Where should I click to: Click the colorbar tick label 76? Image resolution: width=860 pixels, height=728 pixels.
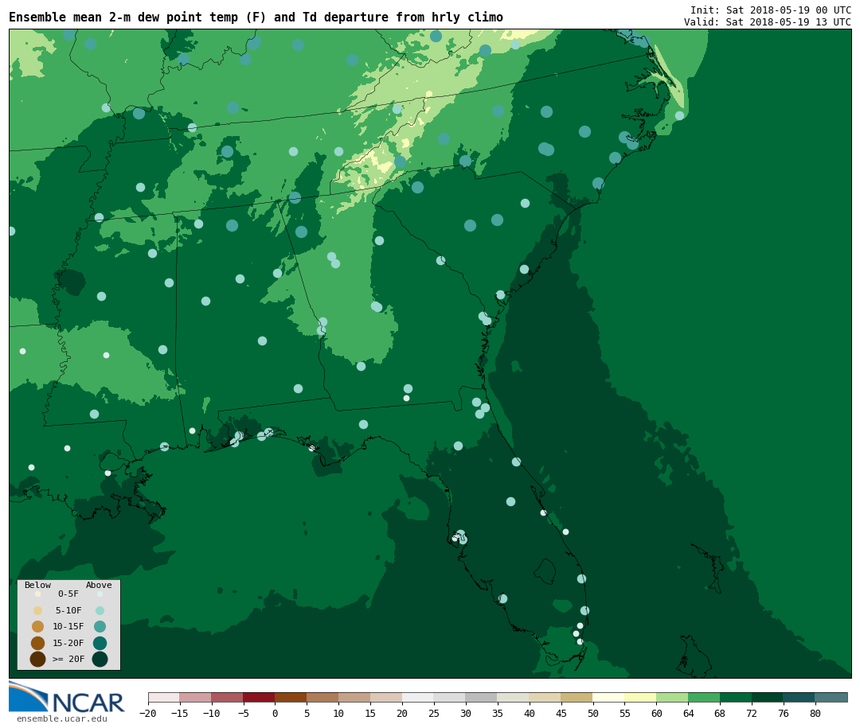784,713
